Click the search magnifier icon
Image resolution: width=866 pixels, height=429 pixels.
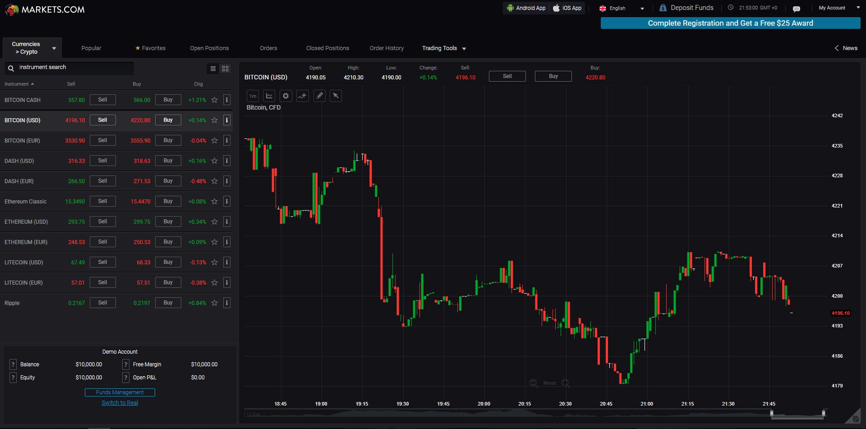click(11, 69)
